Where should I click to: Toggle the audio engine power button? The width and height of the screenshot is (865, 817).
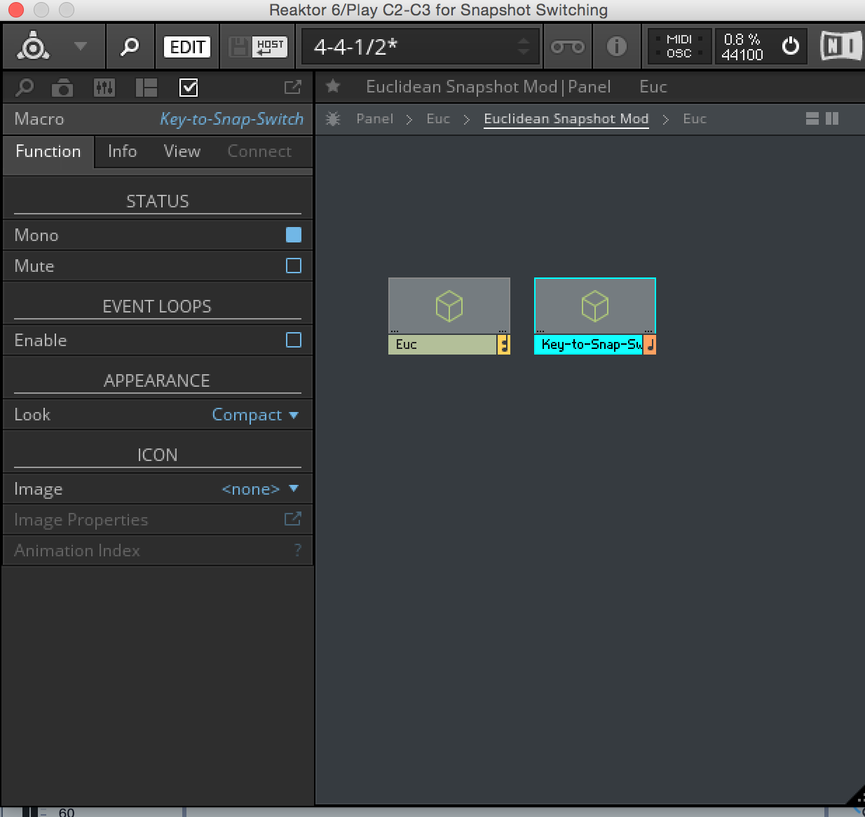tap(790, 46)
